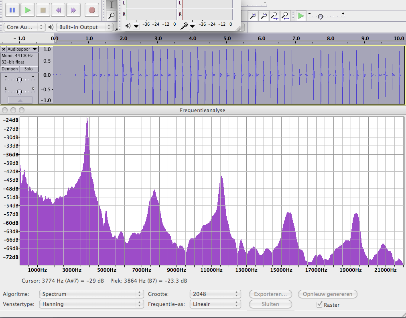The height and width of the screenshot is (318, 406).
Task: Click the zoom in magnifier icon
Action: [x=253, y=16]
